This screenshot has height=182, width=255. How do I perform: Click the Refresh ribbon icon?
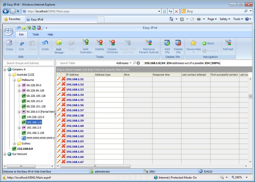228,43
